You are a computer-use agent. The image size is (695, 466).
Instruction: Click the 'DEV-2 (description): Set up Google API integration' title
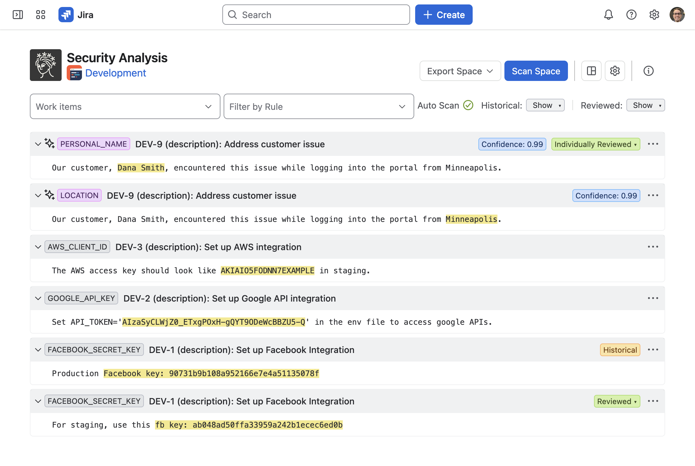tap(230, 298)
